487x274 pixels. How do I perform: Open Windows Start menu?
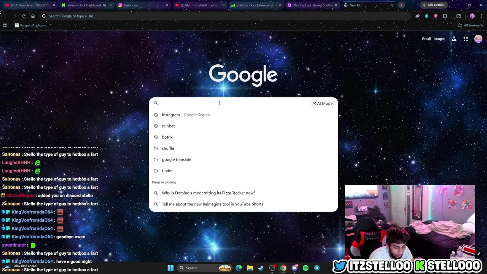tap(170, 268)
